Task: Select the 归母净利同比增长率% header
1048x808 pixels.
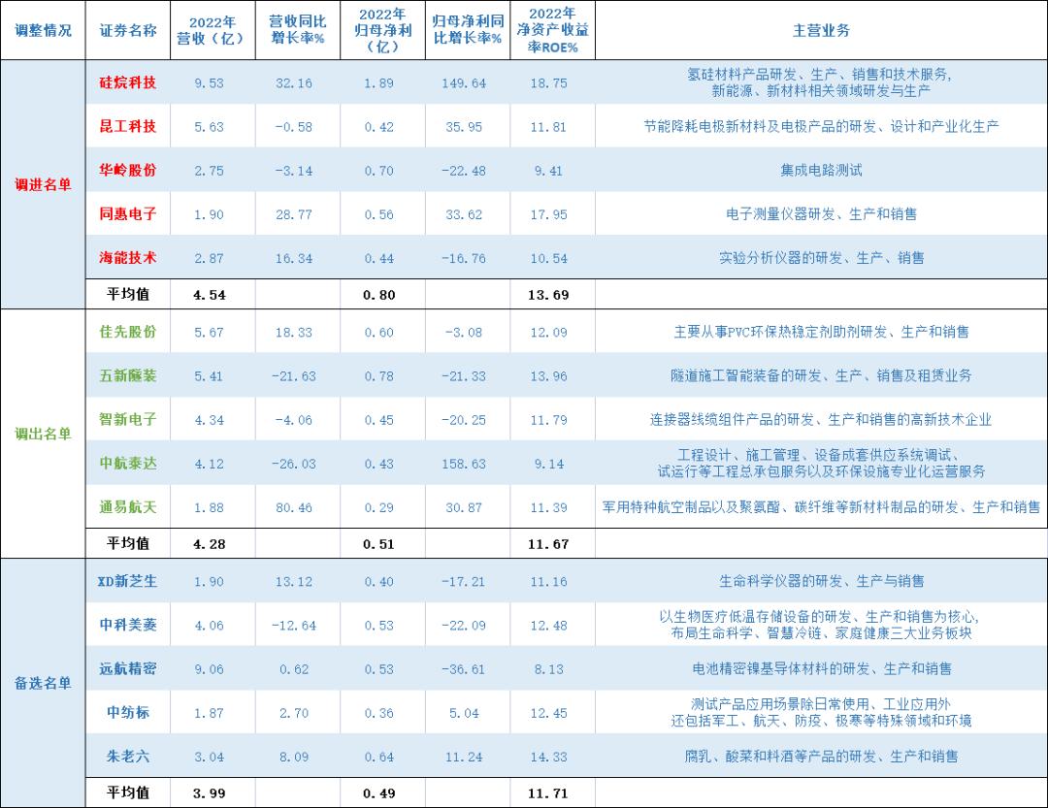Action: pyautogui.click(x=467, y=30)
